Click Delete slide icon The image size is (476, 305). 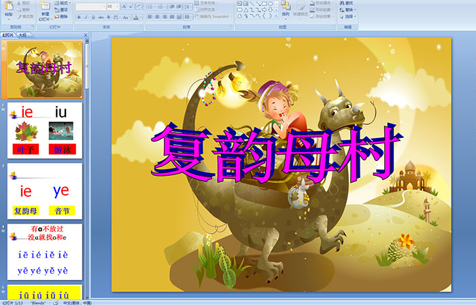pyautogui.click(x=56, y=17)
